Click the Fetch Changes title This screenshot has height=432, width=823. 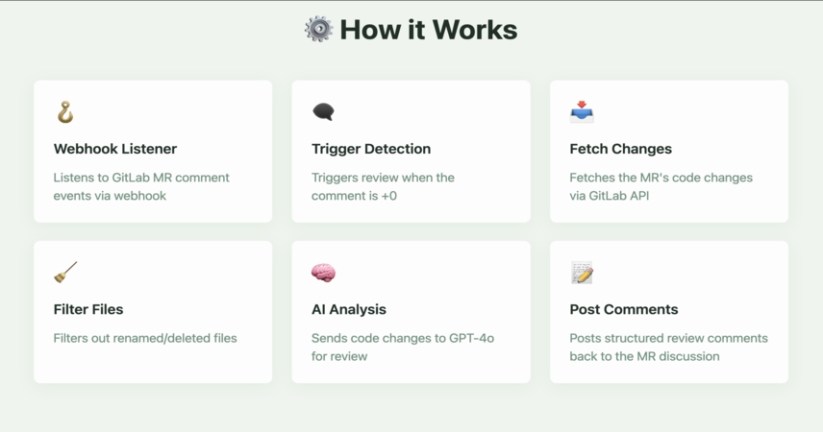click(x=620, y=149)
